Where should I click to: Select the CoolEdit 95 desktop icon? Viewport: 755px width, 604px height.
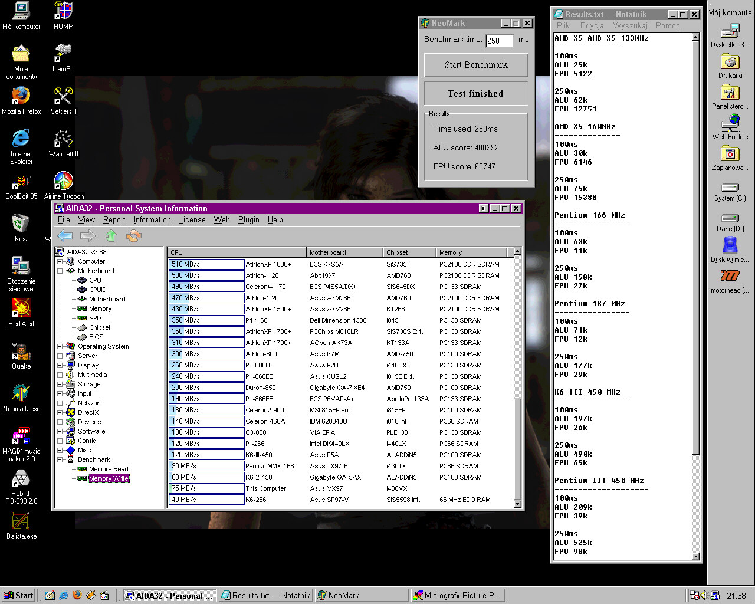pyautogui.click(x=21, y=188)
